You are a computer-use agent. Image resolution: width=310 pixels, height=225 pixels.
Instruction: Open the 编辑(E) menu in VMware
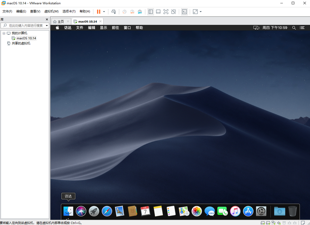(x=21, y=12)
